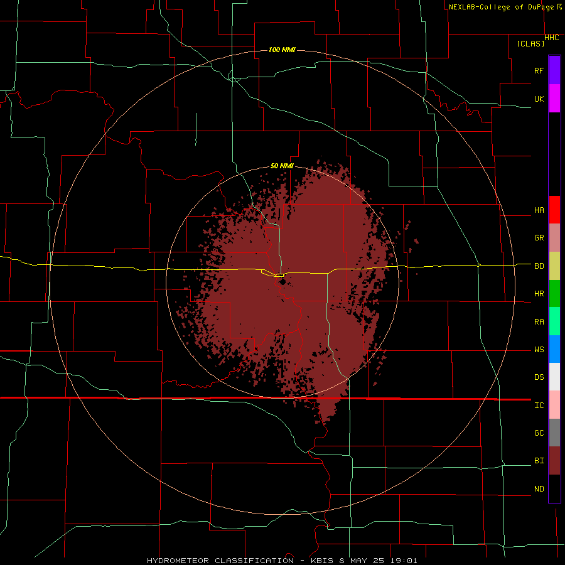Click the ND legend label
Image resolution: width=565 pixels, height=565 pixels.
pyautogui.click(x=539, y=489)
